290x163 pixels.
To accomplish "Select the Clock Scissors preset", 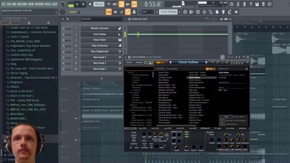I will (x=194, y=80).
